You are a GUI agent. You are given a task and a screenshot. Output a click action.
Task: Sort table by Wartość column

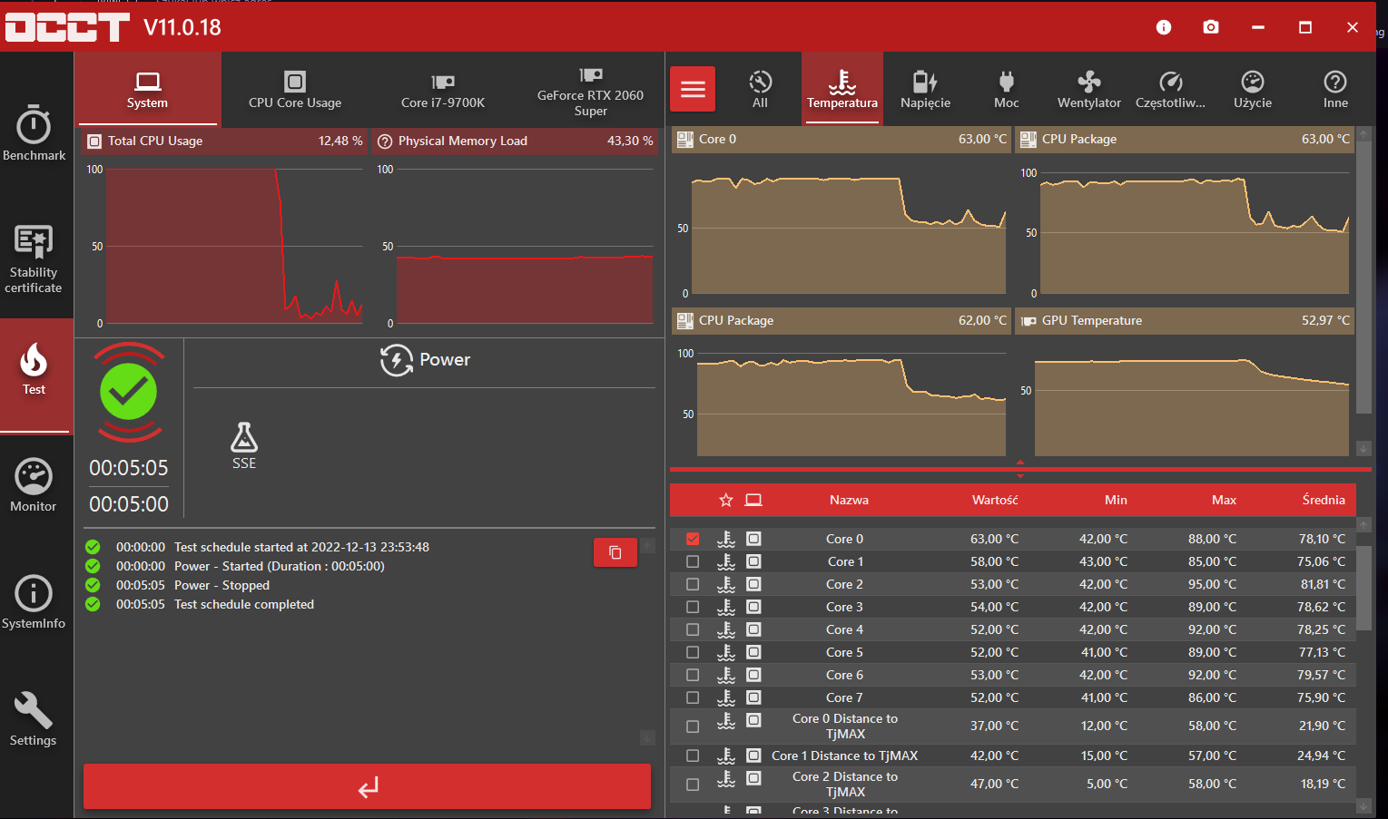(x=995, y=500)
